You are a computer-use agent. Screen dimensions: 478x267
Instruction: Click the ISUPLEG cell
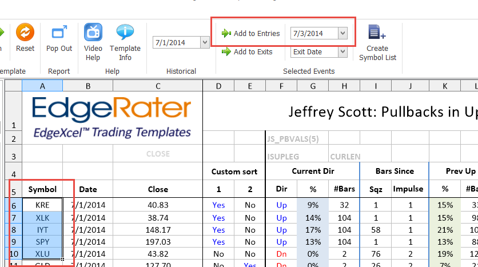point(283,157)
